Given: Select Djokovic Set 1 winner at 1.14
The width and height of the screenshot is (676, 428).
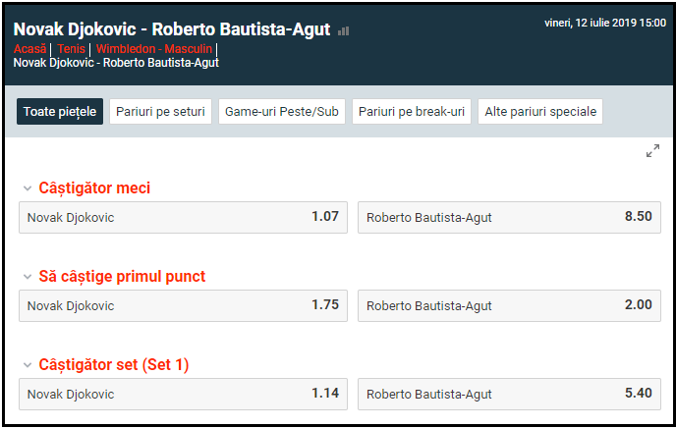Looking at the screenshot, I should 183,394.
